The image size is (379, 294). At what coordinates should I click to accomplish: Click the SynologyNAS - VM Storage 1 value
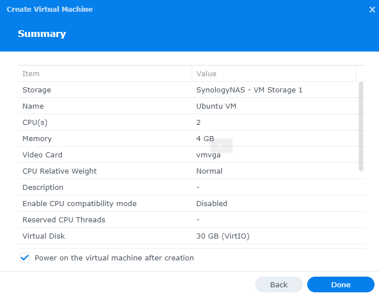click(x=249, y=90)
